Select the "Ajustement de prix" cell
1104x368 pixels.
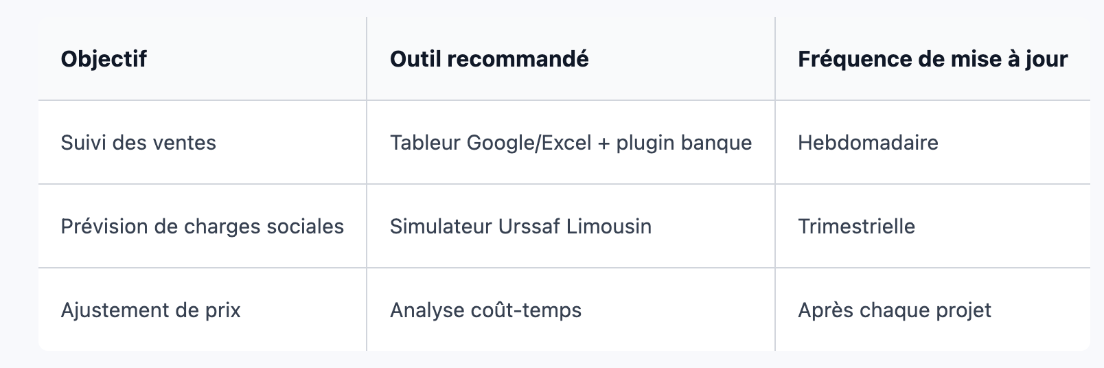click(202, 310)
